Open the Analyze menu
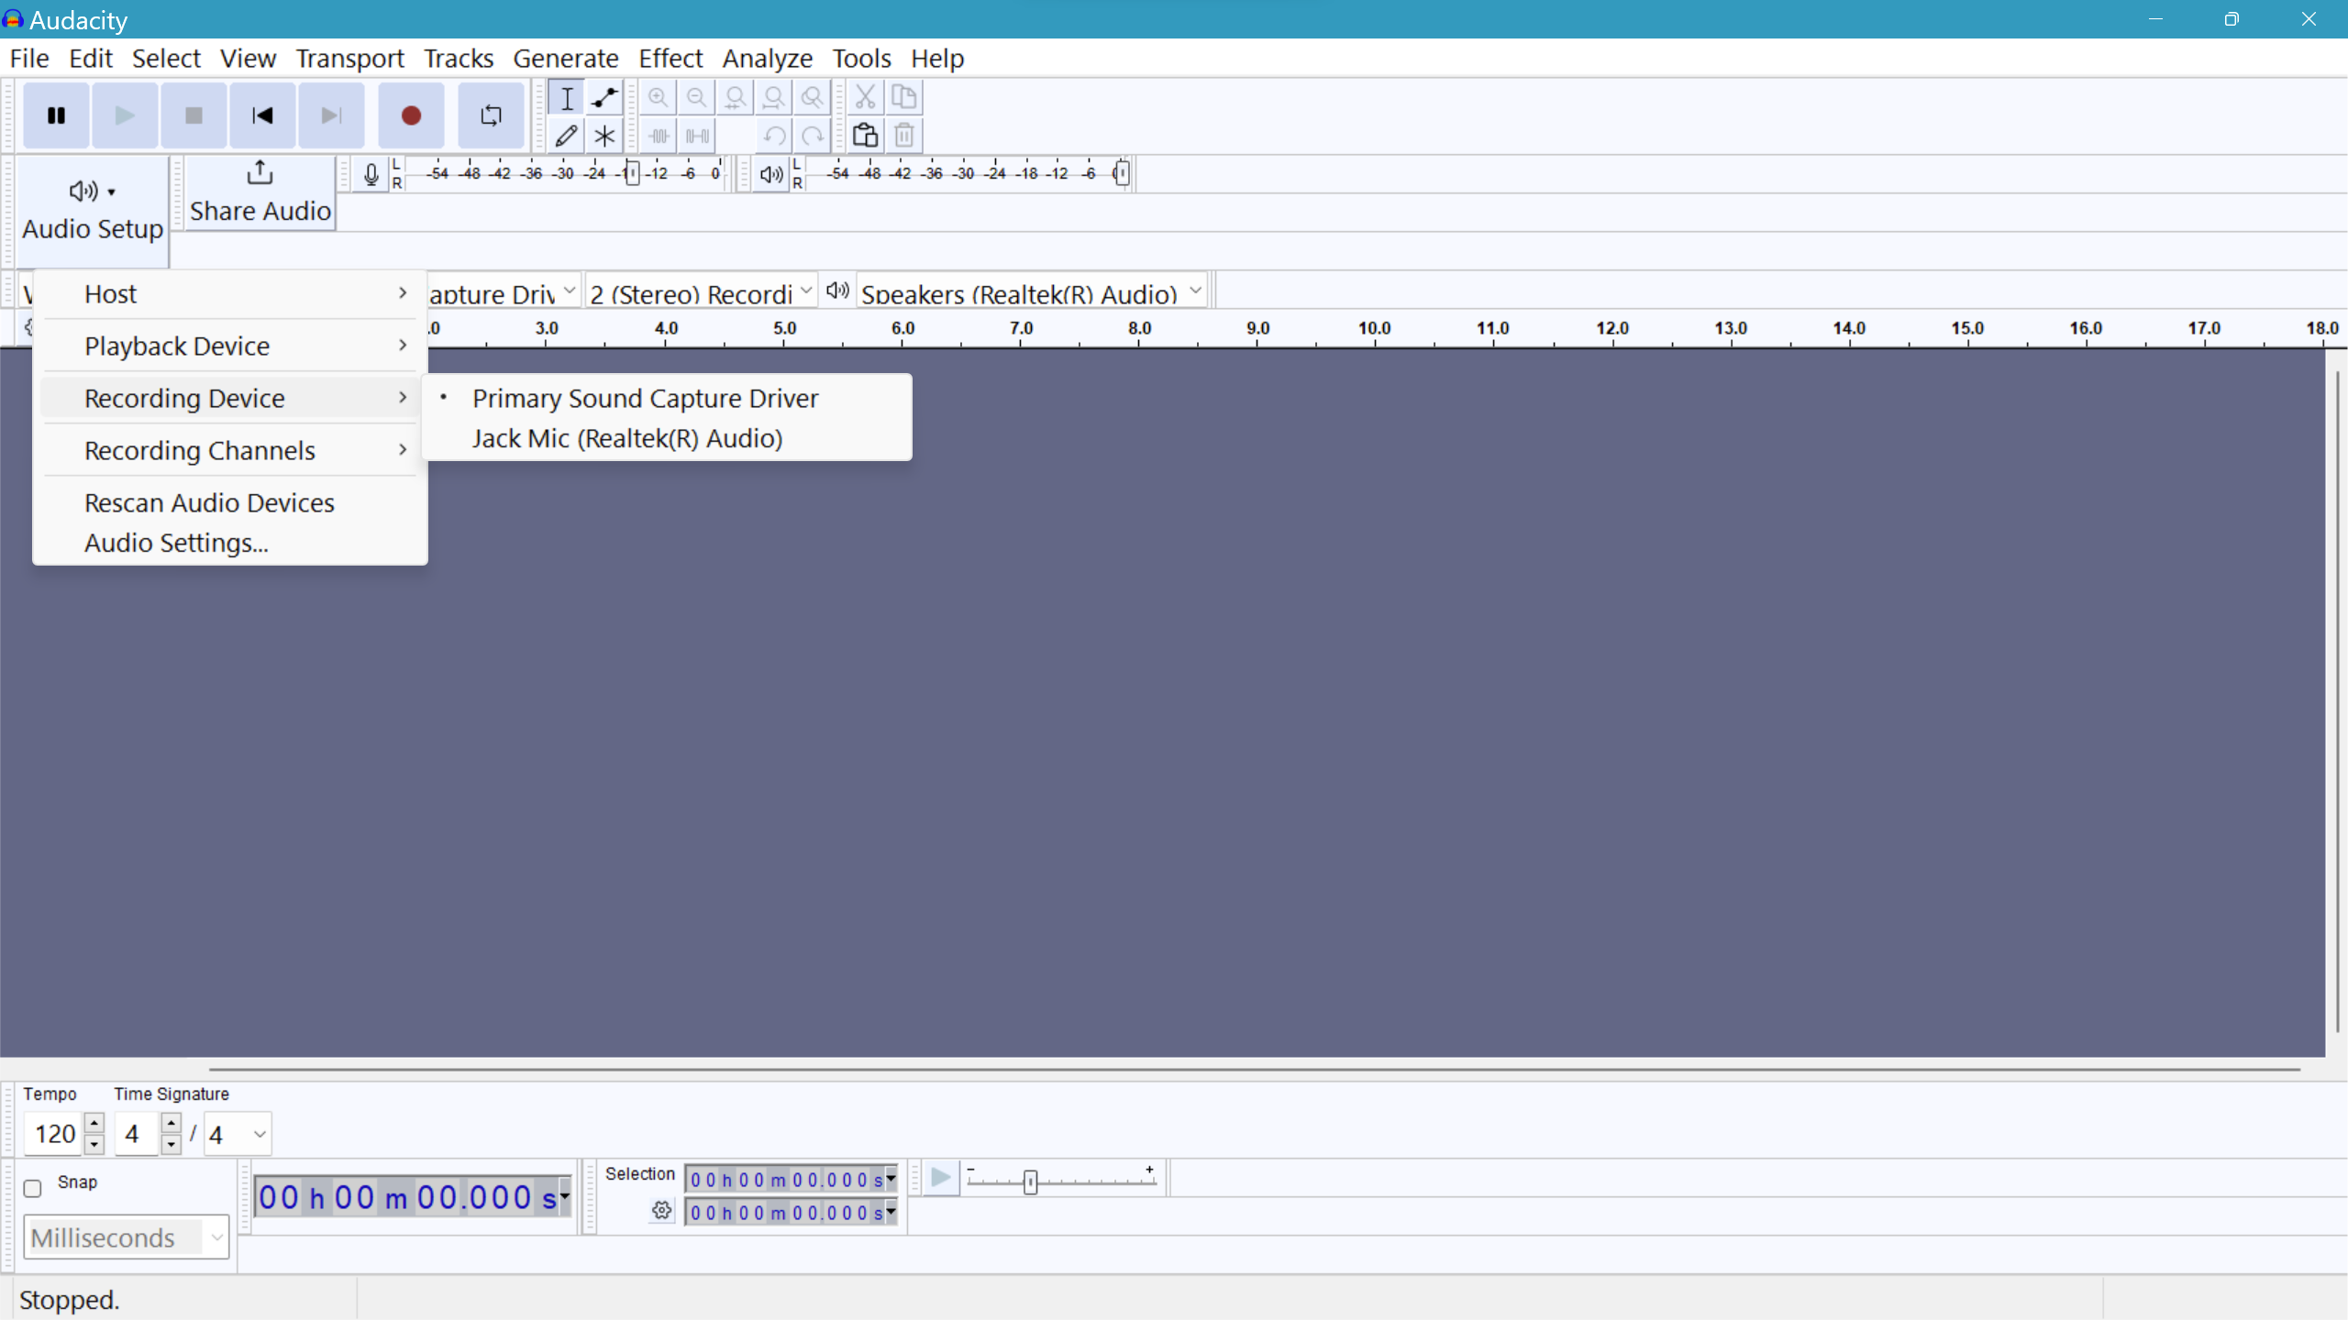The height and width of the screenshot is (1320, 2348). pyautogui.click(x=768, y=59)
